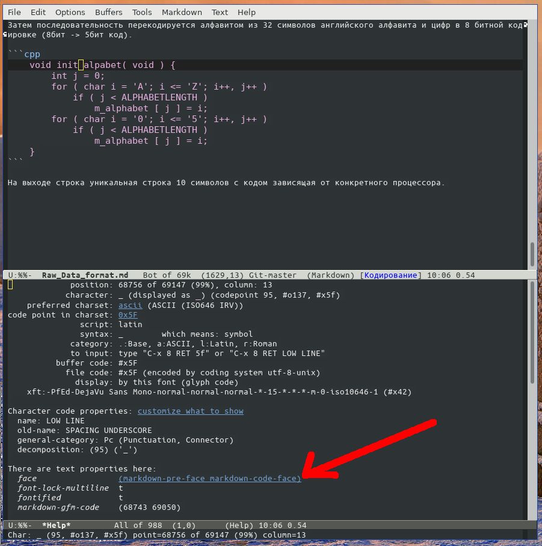Click the U:%%- status in editor mode line
Viewport: 542px width, 546px height.
(20, 275)
